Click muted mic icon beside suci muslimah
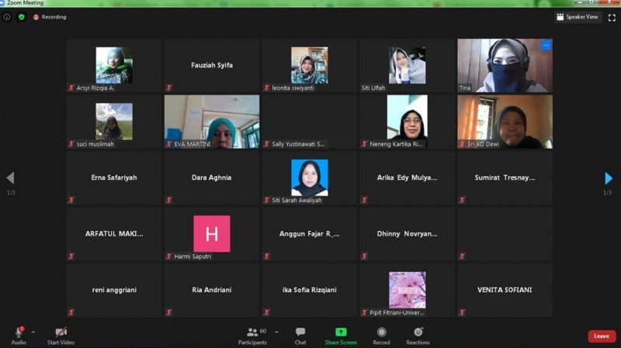This screenshot has width=621, height=348. coord(71,144)
